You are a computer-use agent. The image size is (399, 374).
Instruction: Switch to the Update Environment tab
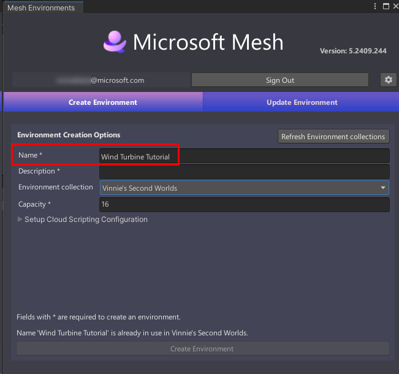pos(302,102)
